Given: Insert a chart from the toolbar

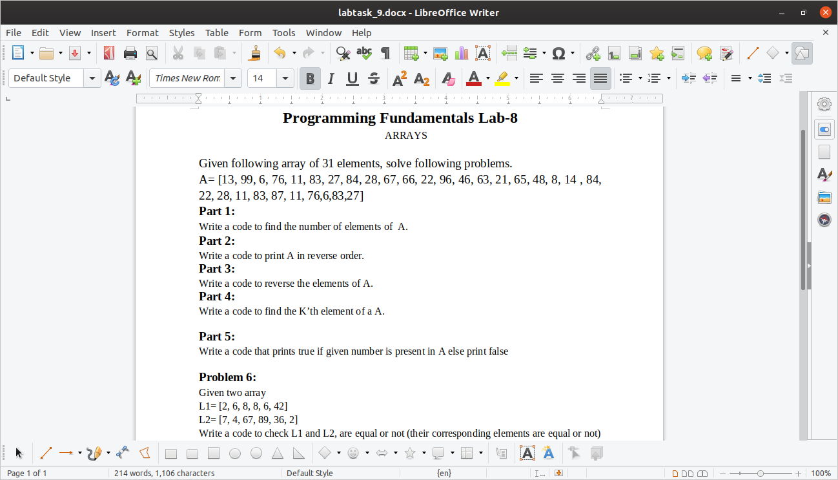Looking at the screenshot, I should (x=461, y=53).
